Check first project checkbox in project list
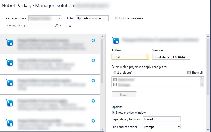 coord(115,79)
